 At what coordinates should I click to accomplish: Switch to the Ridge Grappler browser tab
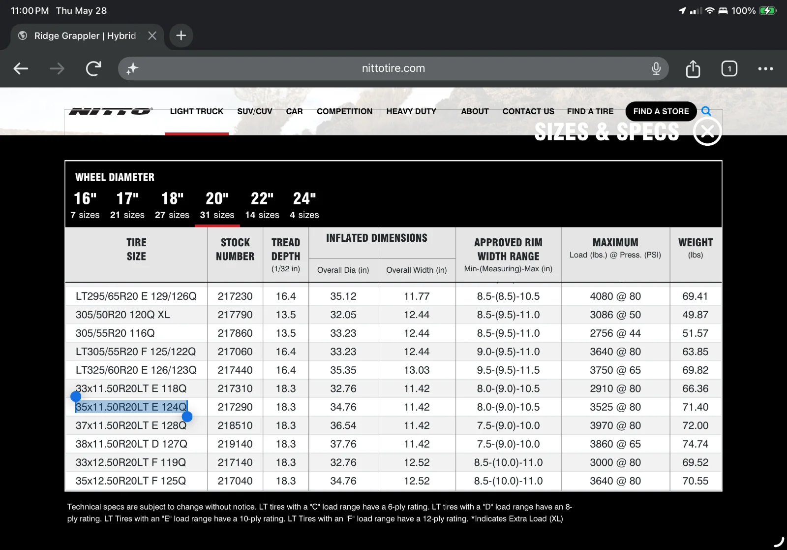tap(85, 35)
